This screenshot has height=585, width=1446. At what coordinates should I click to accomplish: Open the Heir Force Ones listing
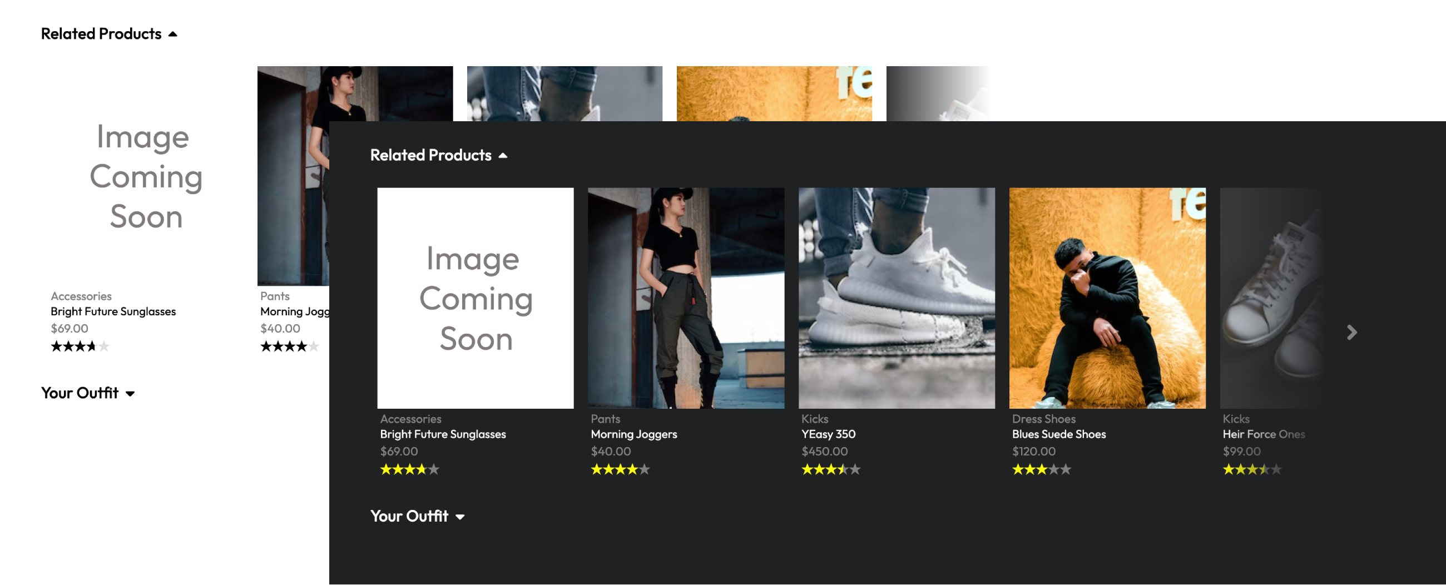[1264, 434]
